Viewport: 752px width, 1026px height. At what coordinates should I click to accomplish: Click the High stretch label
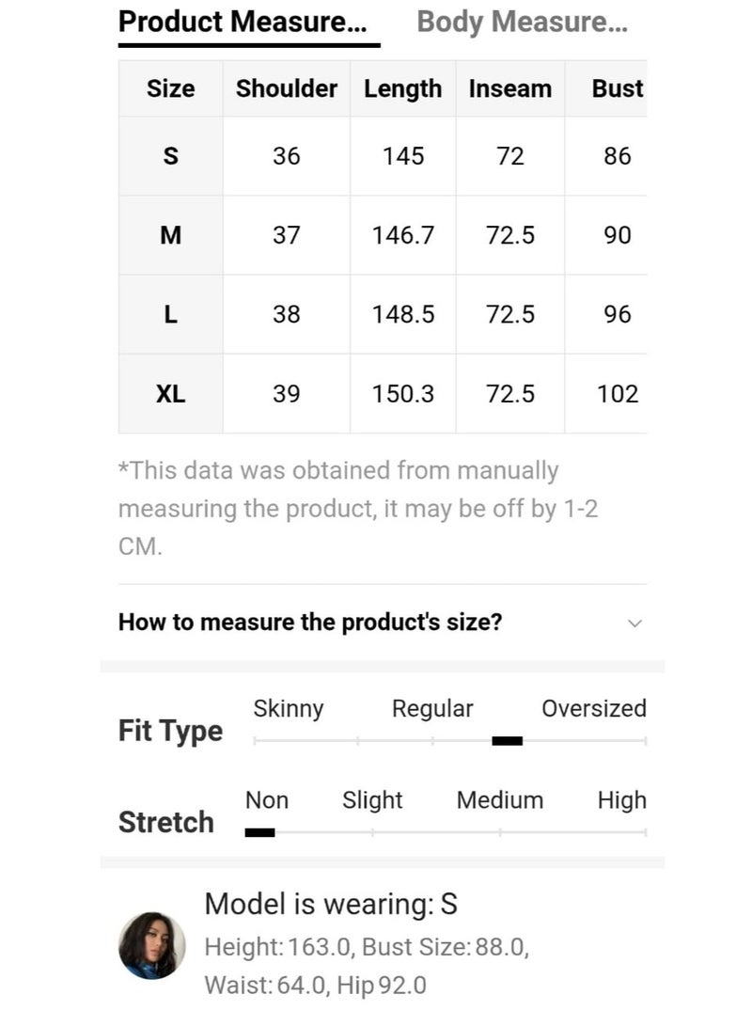point(621,800)
